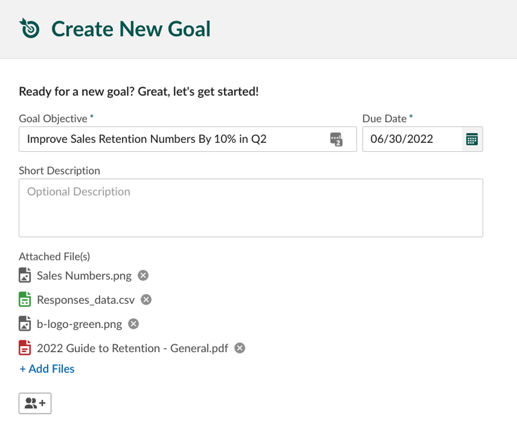Open 2022 Guide to Retention - General.pdf
517x426 pixels.
click(x=132, y=349)
